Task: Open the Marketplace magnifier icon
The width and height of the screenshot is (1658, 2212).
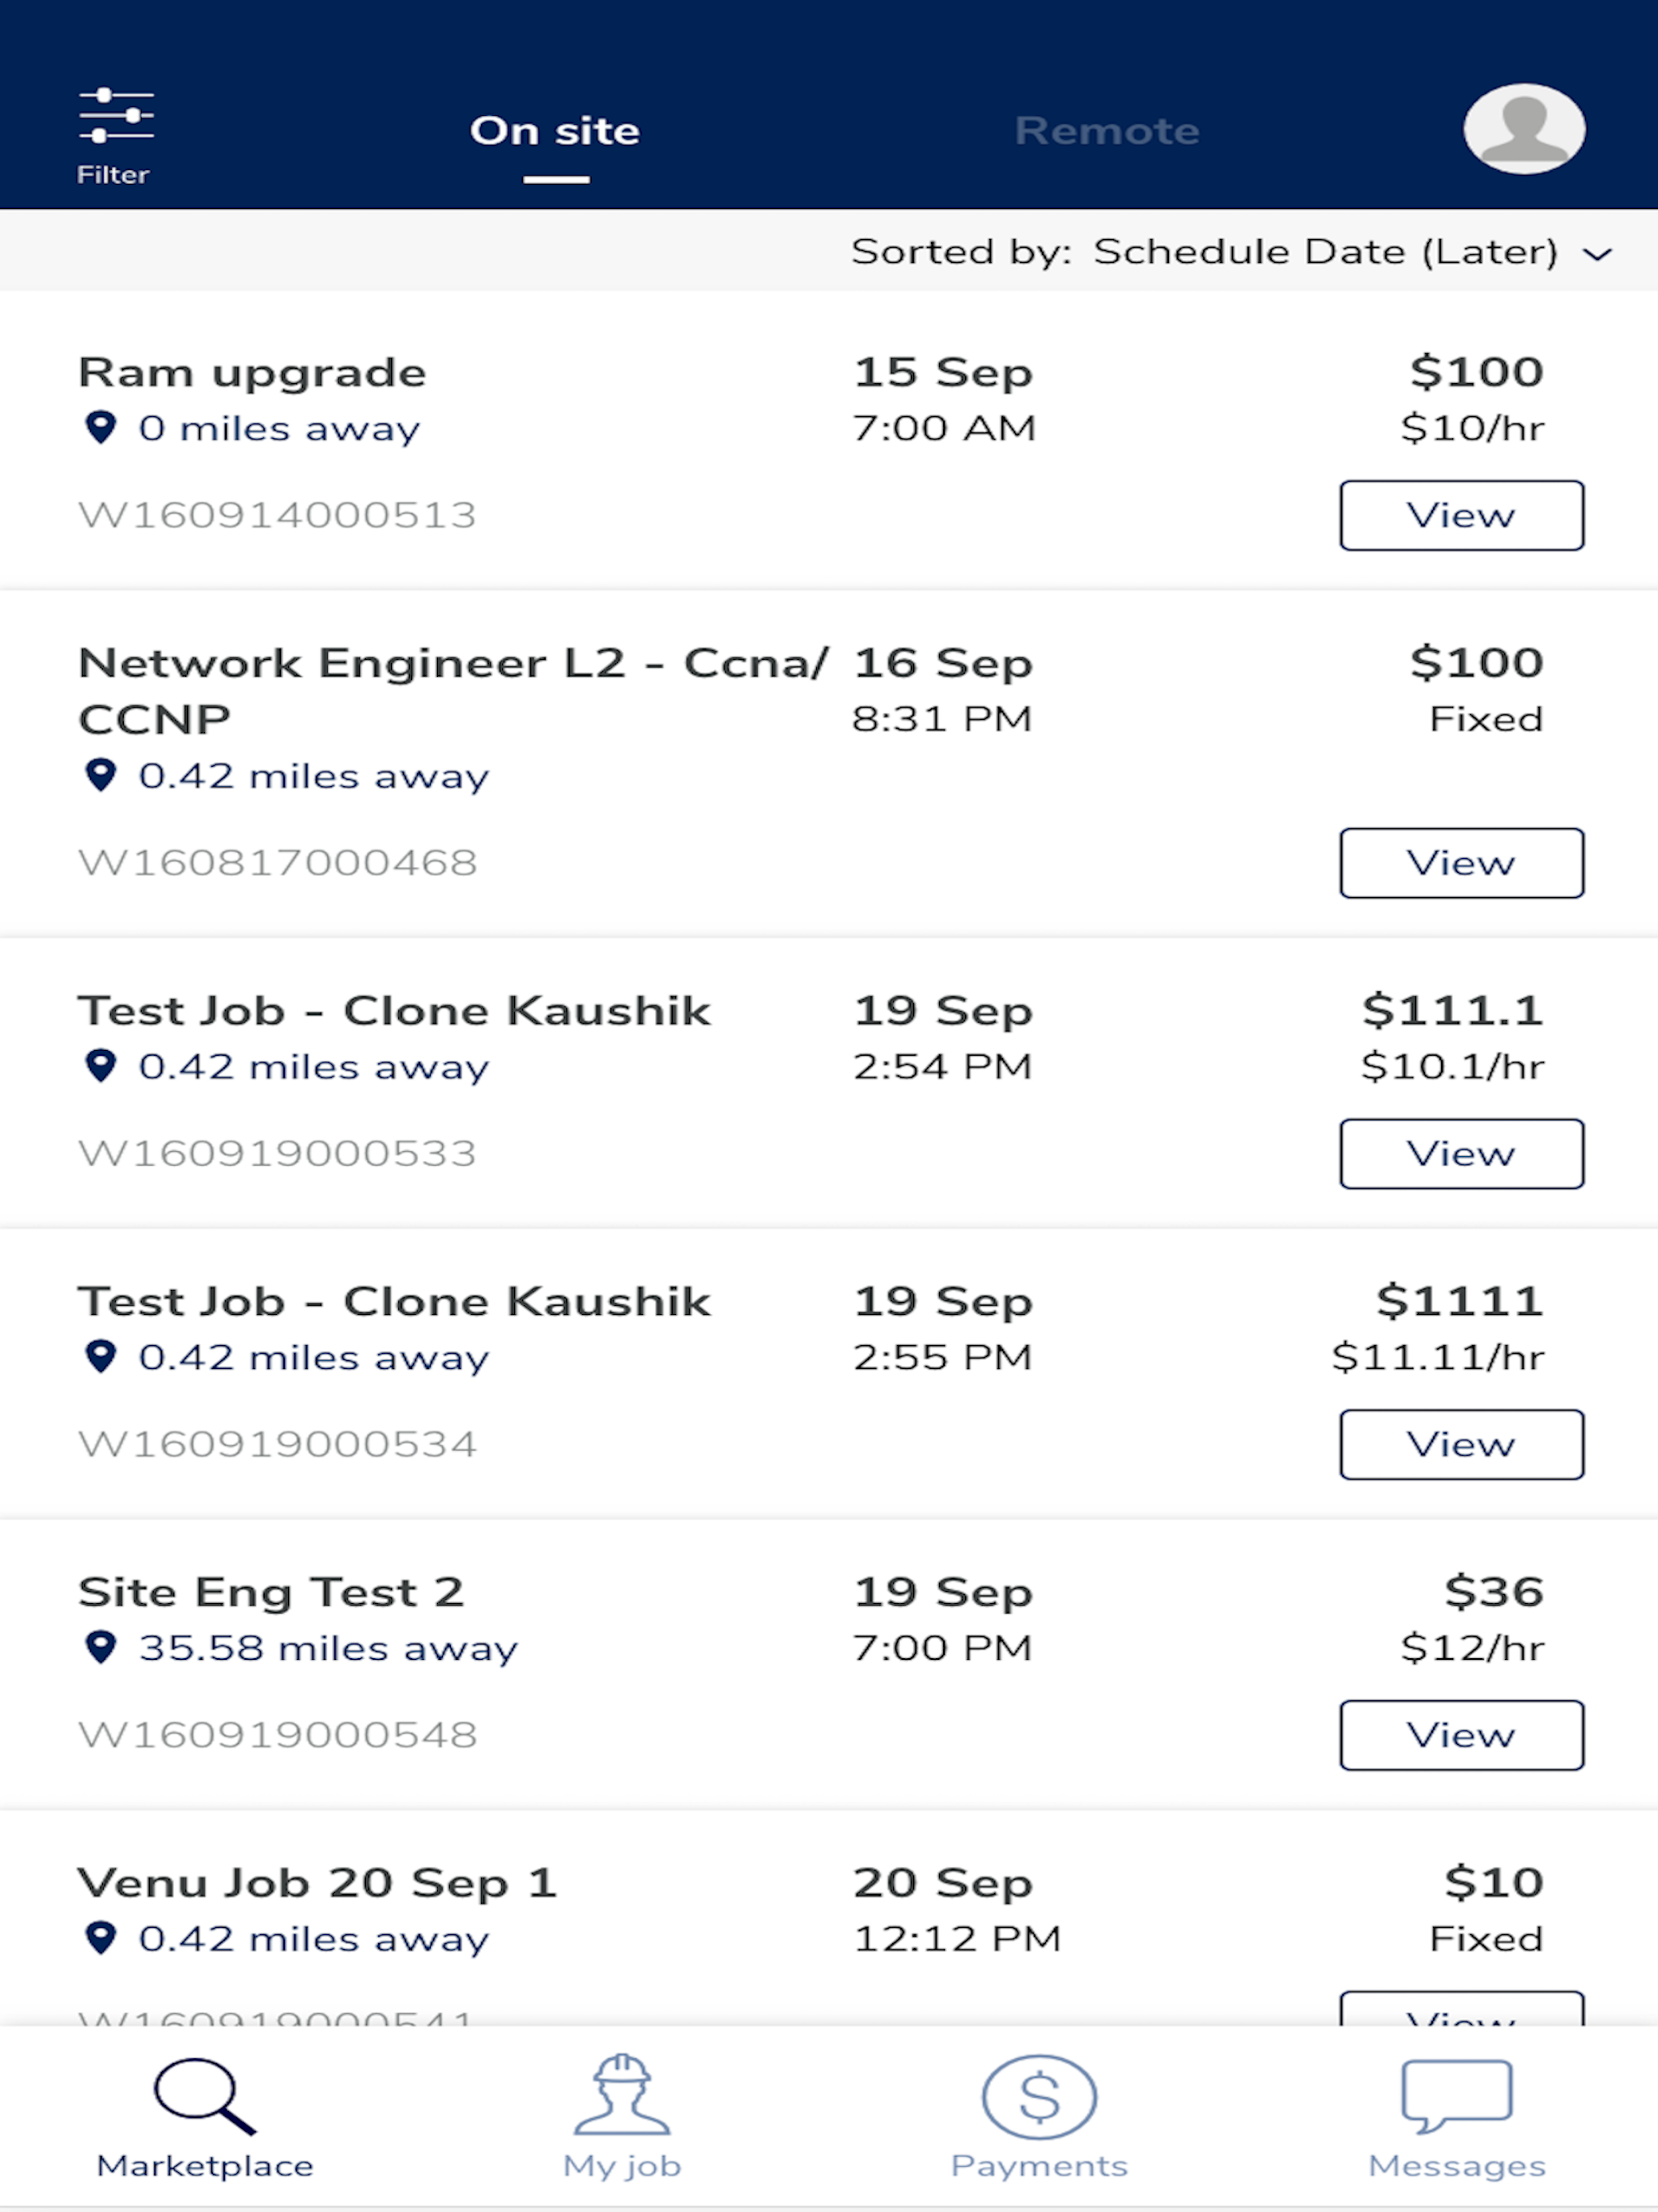Action: (x=205, y=2096)
